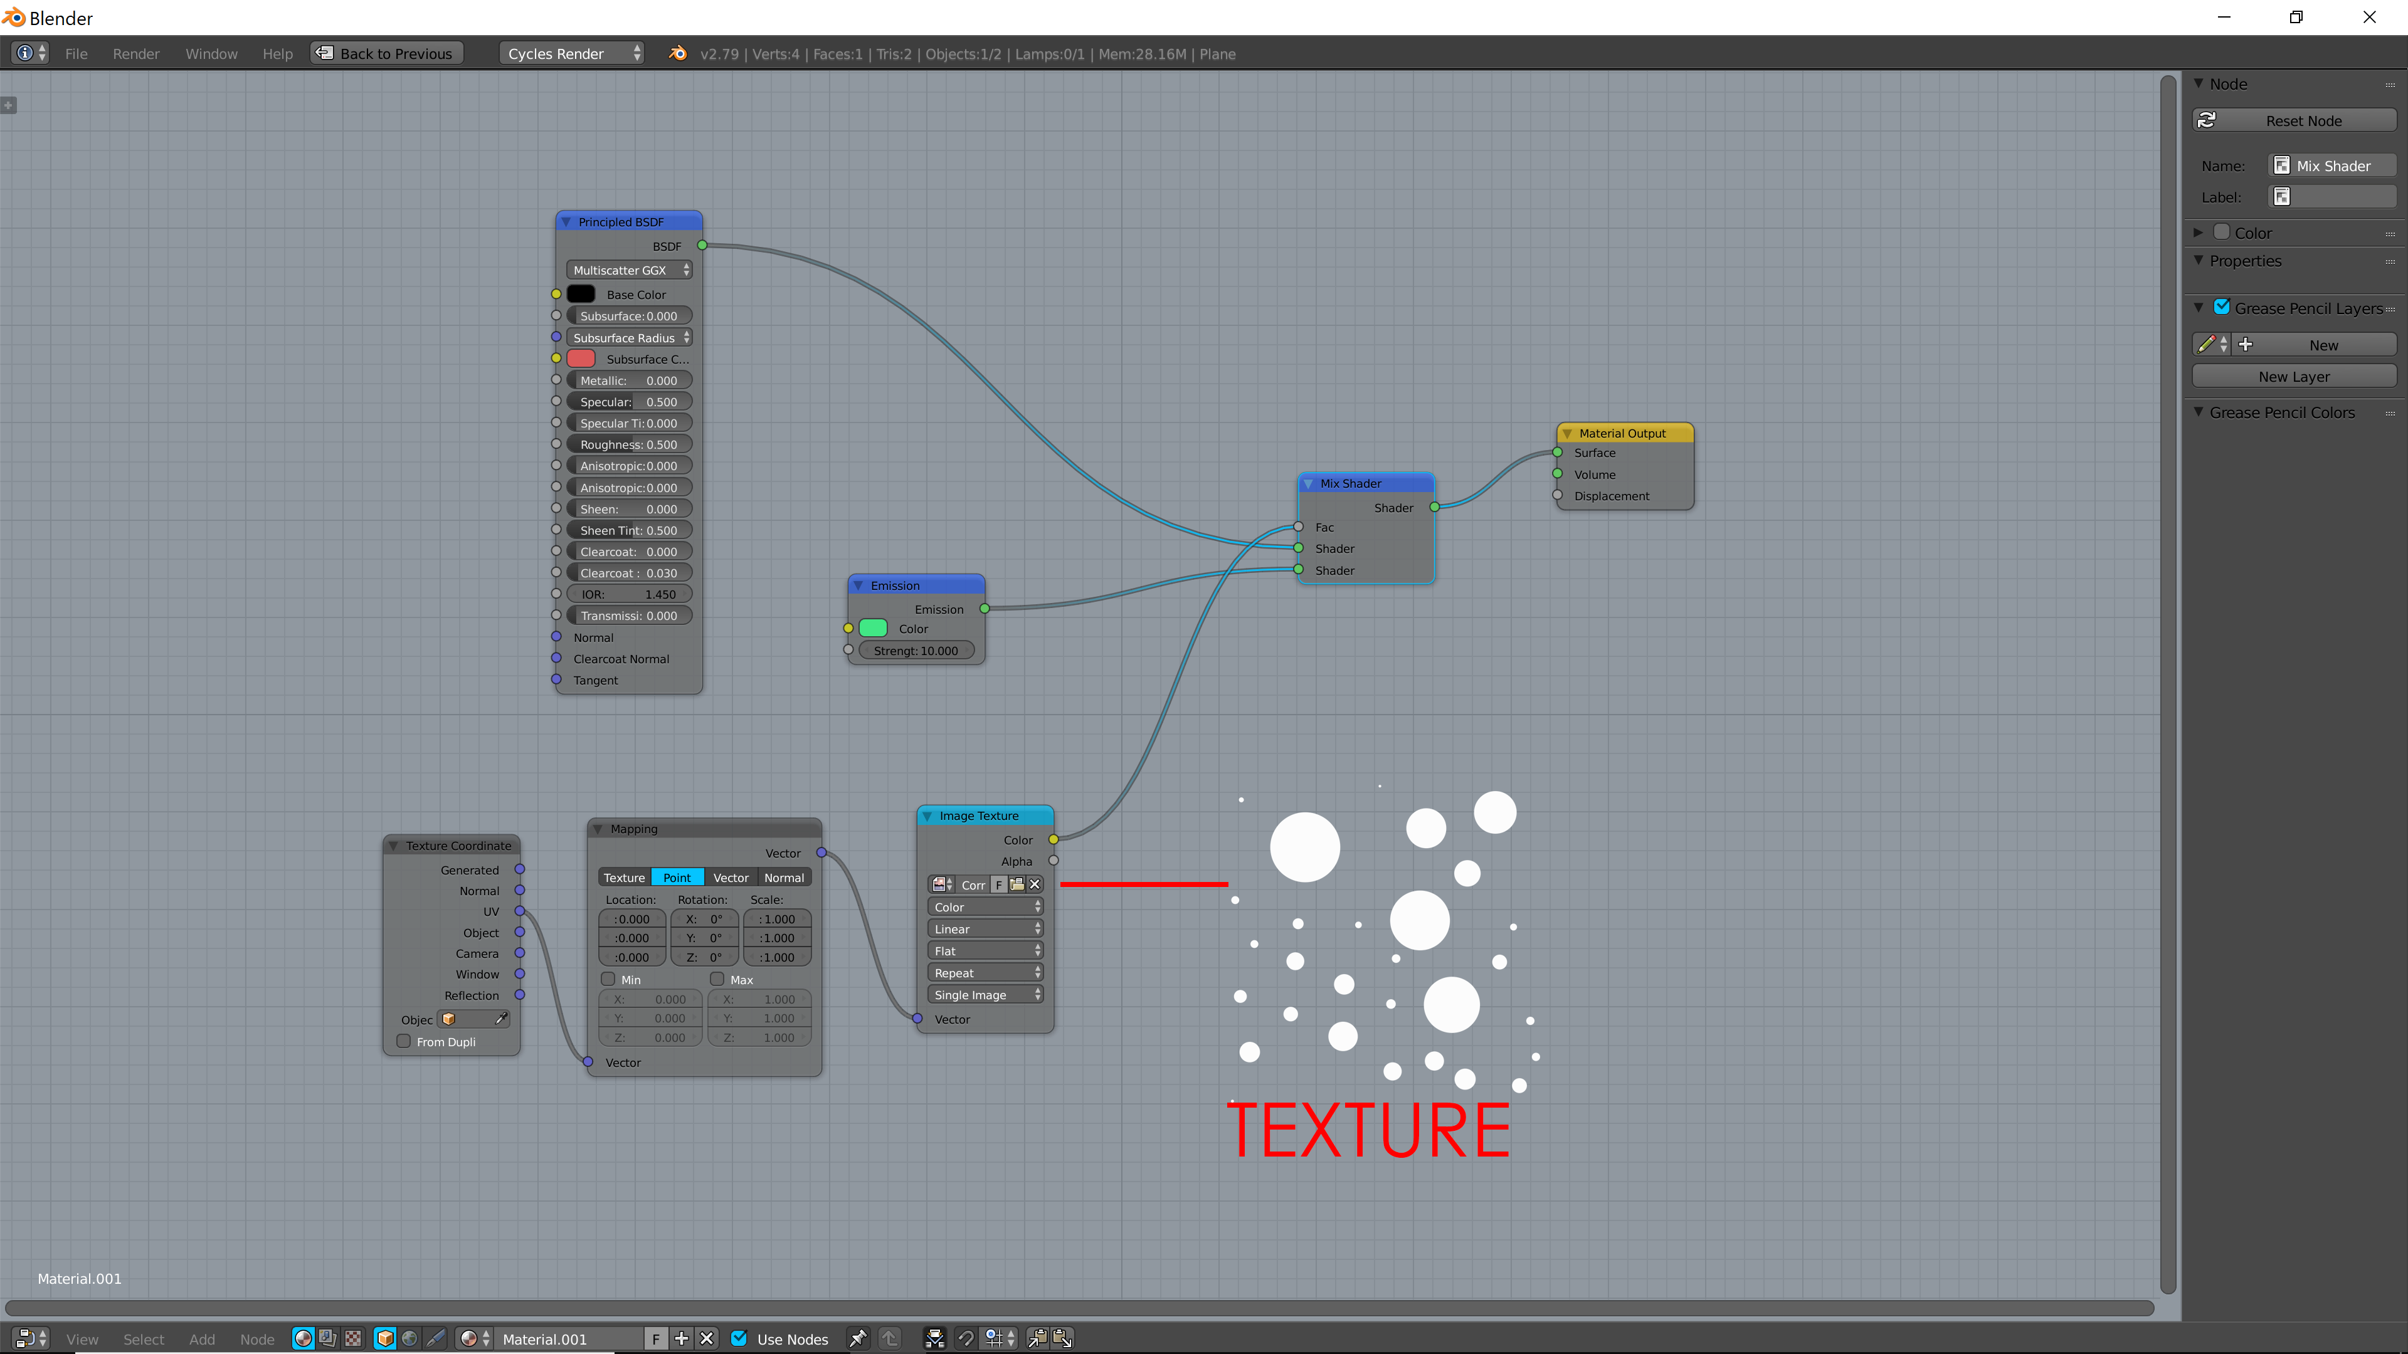This screenshot has width=2408, height=1354.
Task: Open the Render menu
Action: pyautogui.click(x=137, y=54)
